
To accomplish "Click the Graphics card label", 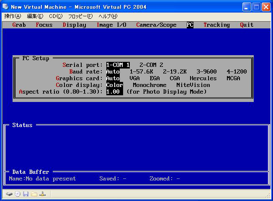I will 79,79.
